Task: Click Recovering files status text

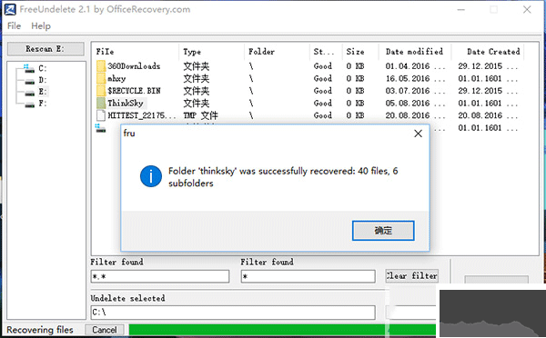Action: pyautogui.click(x=40, y=330)
